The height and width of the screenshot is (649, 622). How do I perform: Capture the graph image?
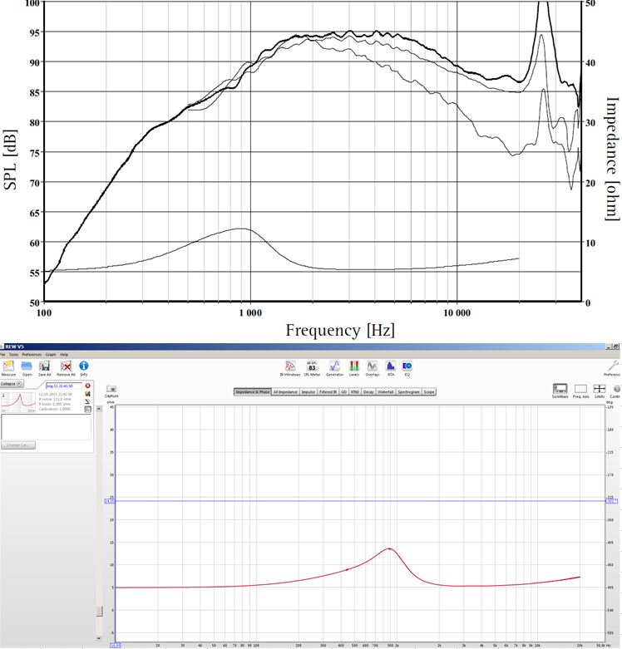[x=111, y=389]
